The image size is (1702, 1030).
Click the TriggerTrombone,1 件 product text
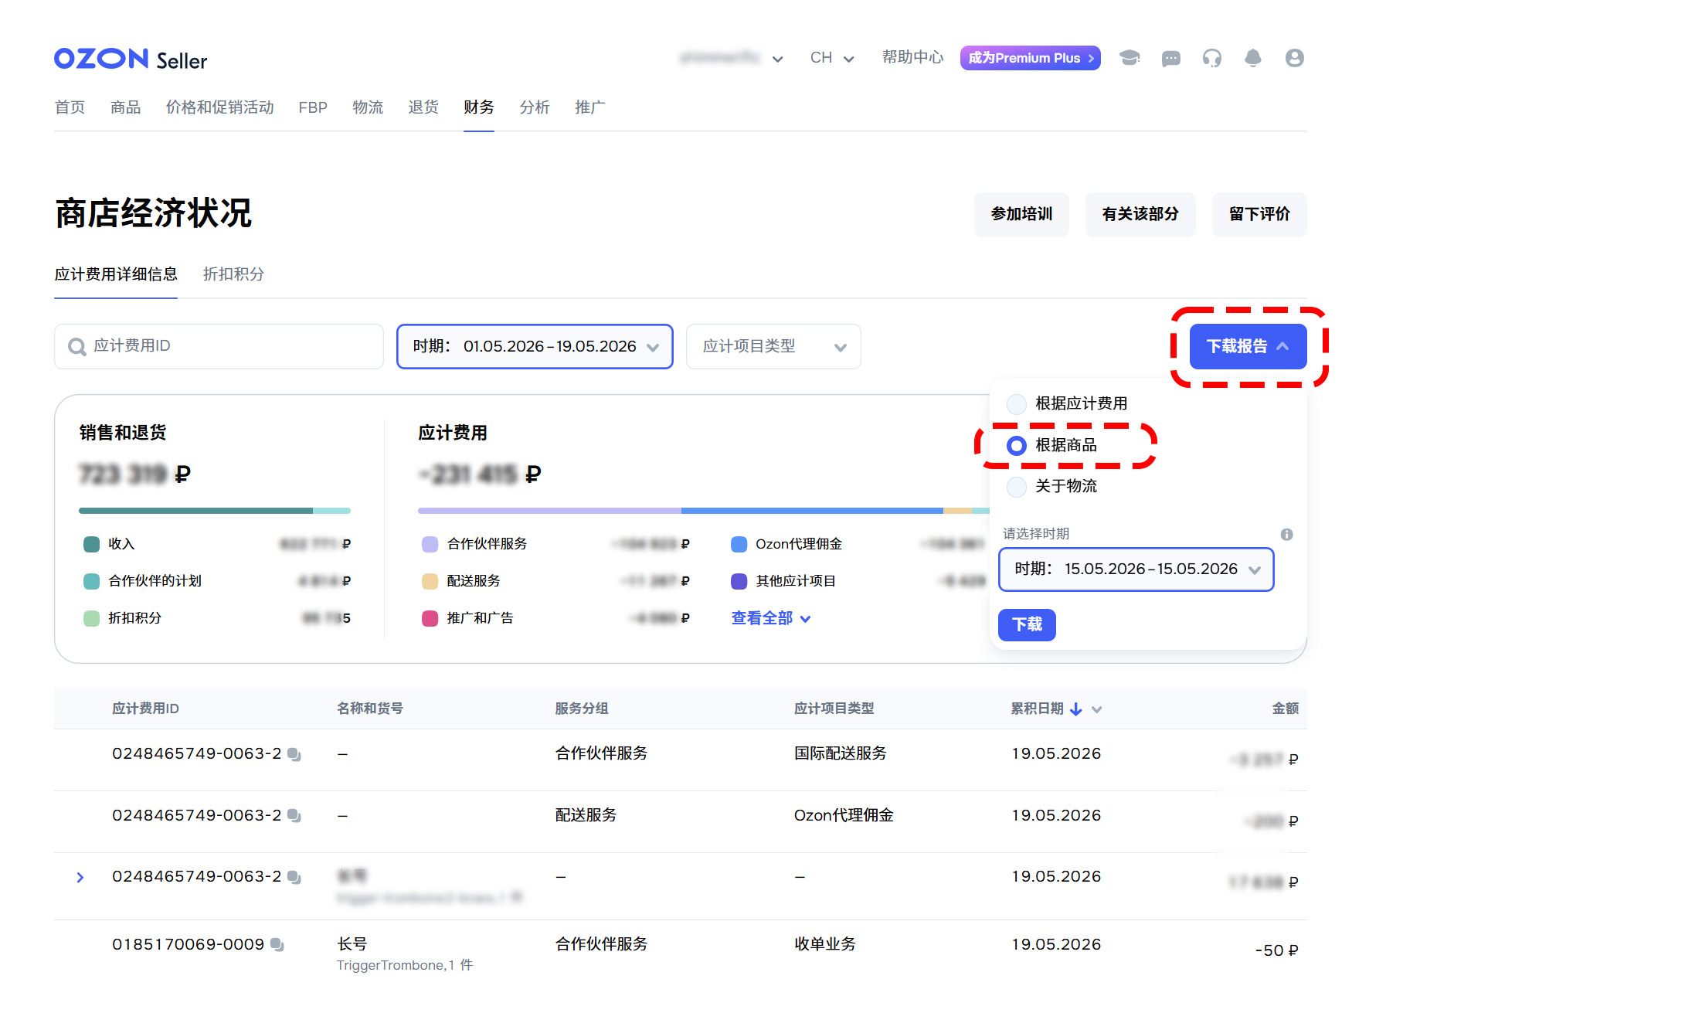(405, 965)
